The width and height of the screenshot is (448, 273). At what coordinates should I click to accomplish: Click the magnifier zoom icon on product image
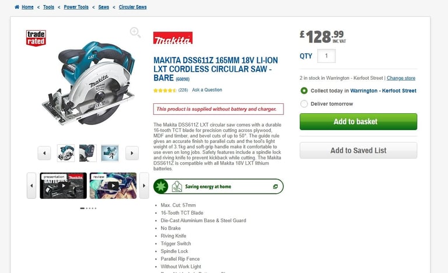tap(135, 32)
